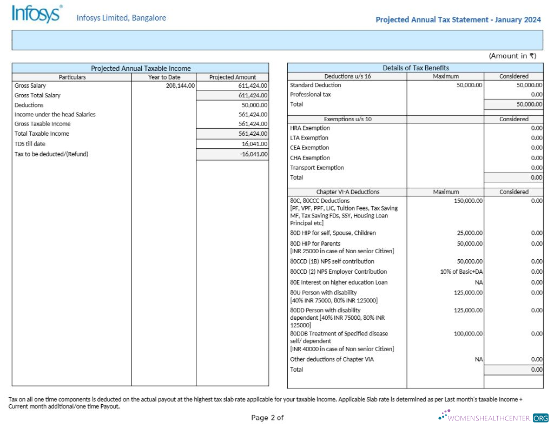
Task: Open the Details of Tax Benefits header
Action: click(415, 68)
